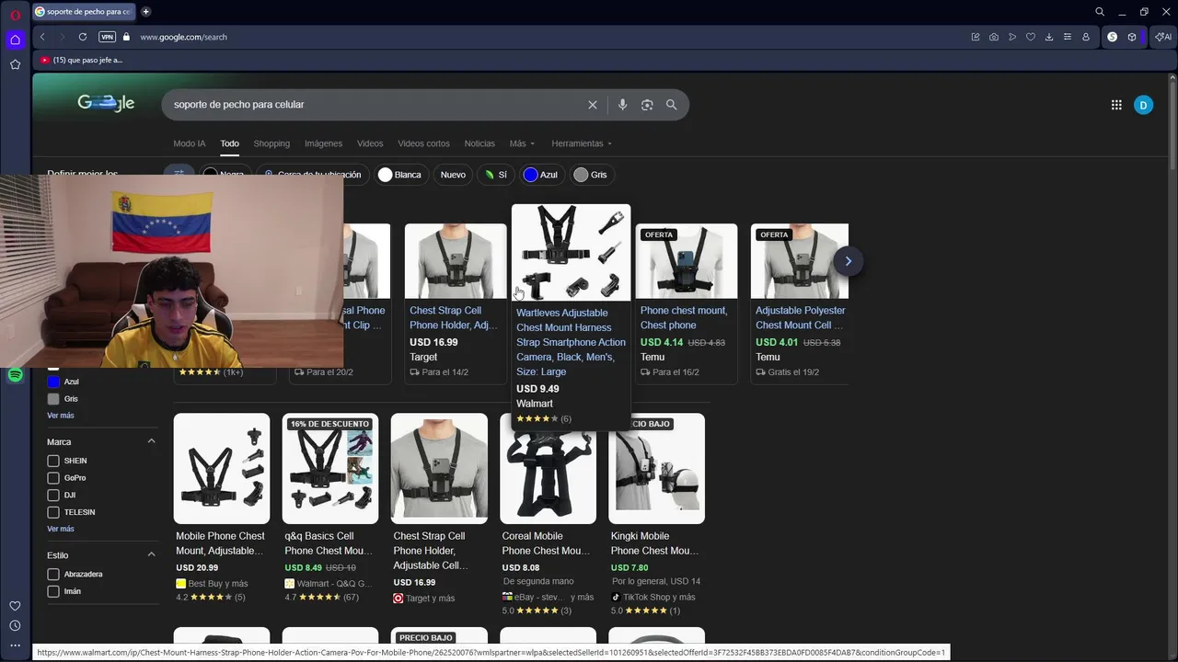Image resolution: width=1178 pixels, height=662 pixels.
Task: Search by image with the Google Lens icon
Action: pos(647,105)
